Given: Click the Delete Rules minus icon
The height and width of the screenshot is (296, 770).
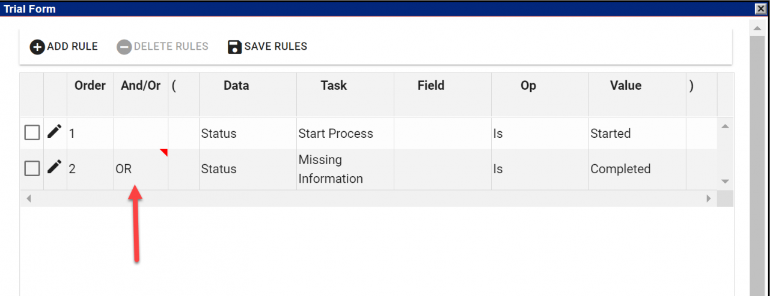Looking at the screenshot, I should 124,47.
